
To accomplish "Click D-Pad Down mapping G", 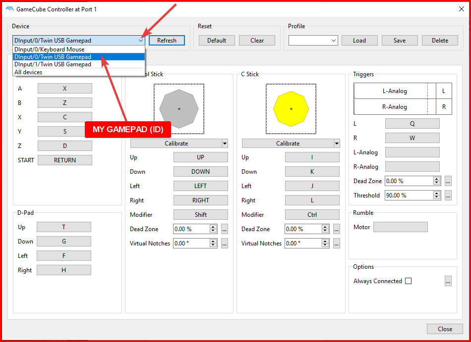I will (63, 242).
